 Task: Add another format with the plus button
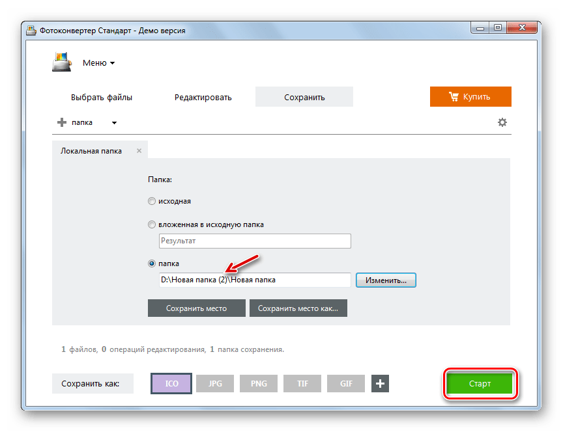coord(380,384)
